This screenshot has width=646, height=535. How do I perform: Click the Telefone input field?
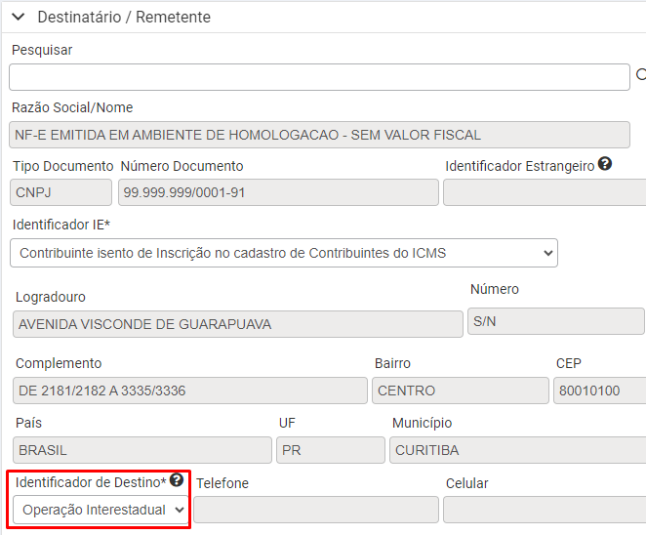pyautogui.click(x=316, y=510)
